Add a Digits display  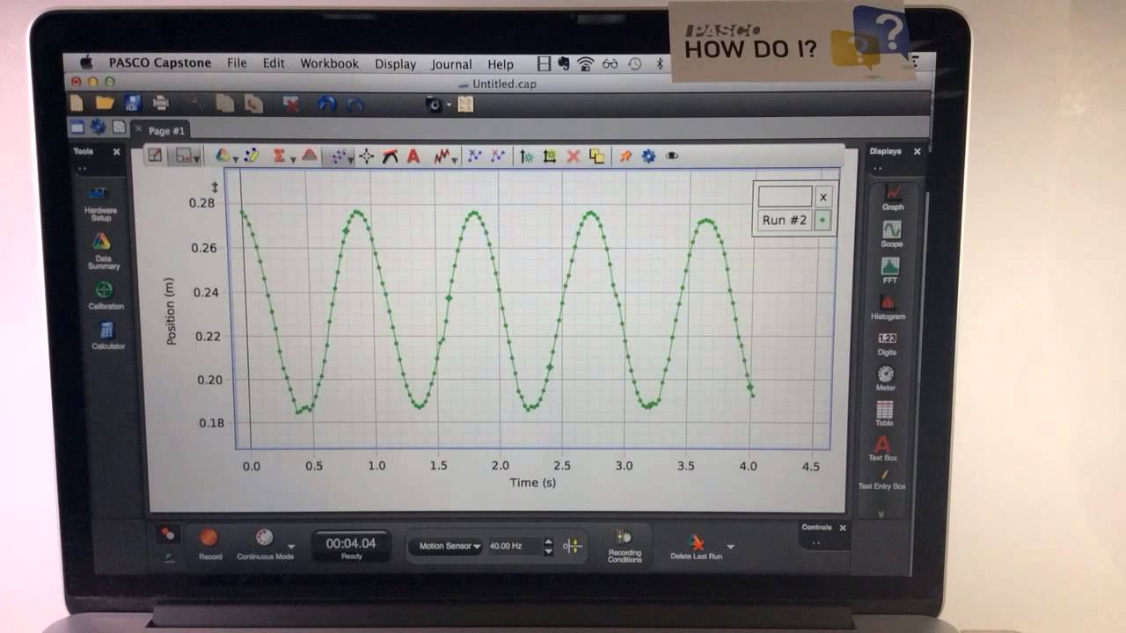888,343
